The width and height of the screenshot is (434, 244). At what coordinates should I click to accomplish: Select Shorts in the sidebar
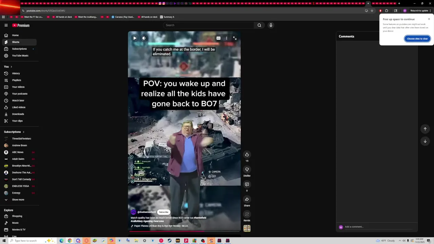click(x=19, y=42)
